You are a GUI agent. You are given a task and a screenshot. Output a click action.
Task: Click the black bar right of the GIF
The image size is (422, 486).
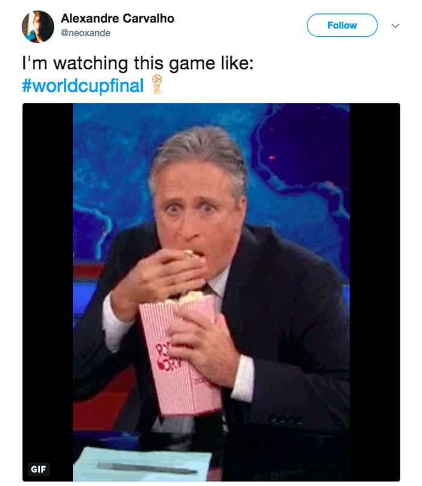(x=374, y=292)
